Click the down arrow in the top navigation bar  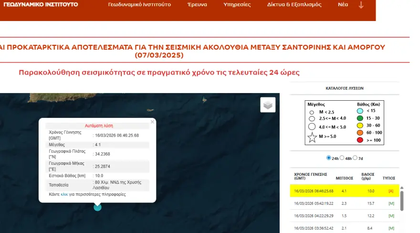tap(361, 5)
